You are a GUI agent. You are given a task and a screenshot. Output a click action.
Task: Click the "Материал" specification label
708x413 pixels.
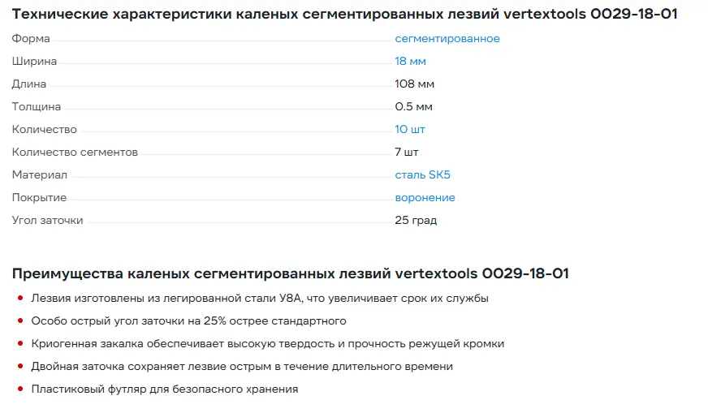pos(39,175)
